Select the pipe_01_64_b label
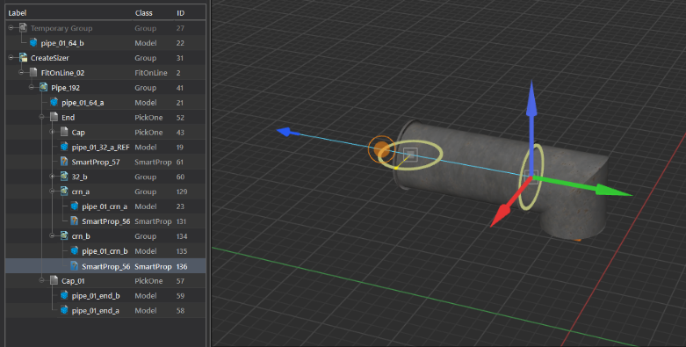The height and width of the screenshot is (347, 686). (62, 43)
